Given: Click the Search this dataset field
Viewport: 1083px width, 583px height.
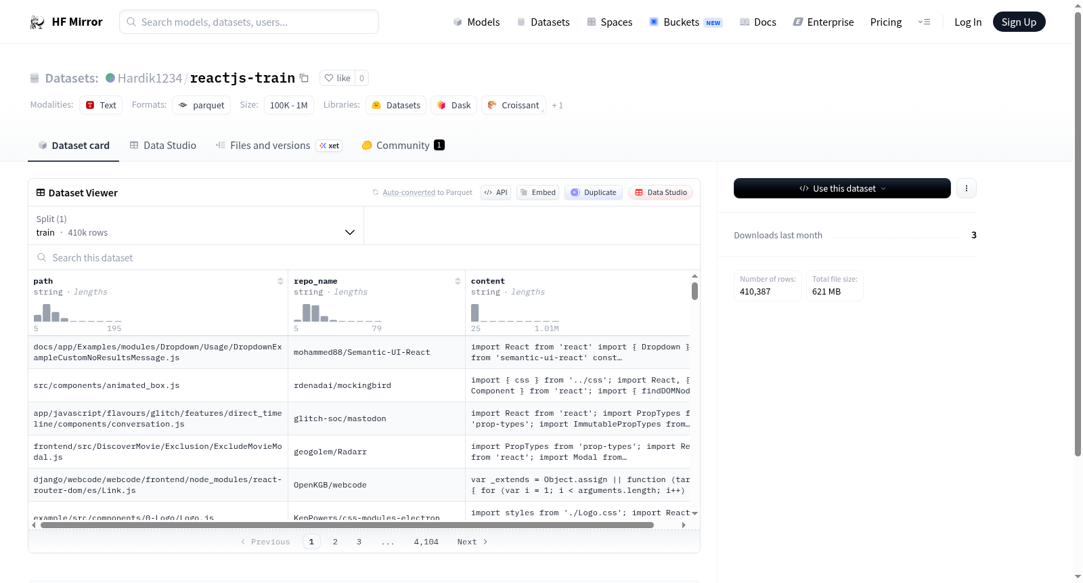Looking at the screenshot, I should [x=364, y=258].
